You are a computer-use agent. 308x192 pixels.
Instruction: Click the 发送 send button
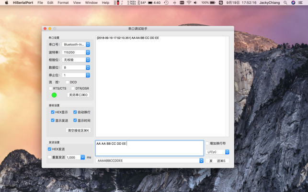tap(217, 161)
